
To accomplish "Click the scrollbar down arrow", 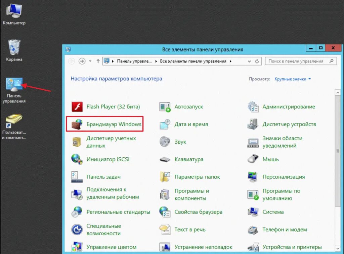I will coord(338,249).
